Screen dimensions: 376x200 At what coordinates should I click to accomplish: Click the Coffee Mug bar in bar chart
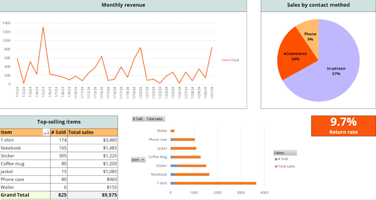coord(185,157)
